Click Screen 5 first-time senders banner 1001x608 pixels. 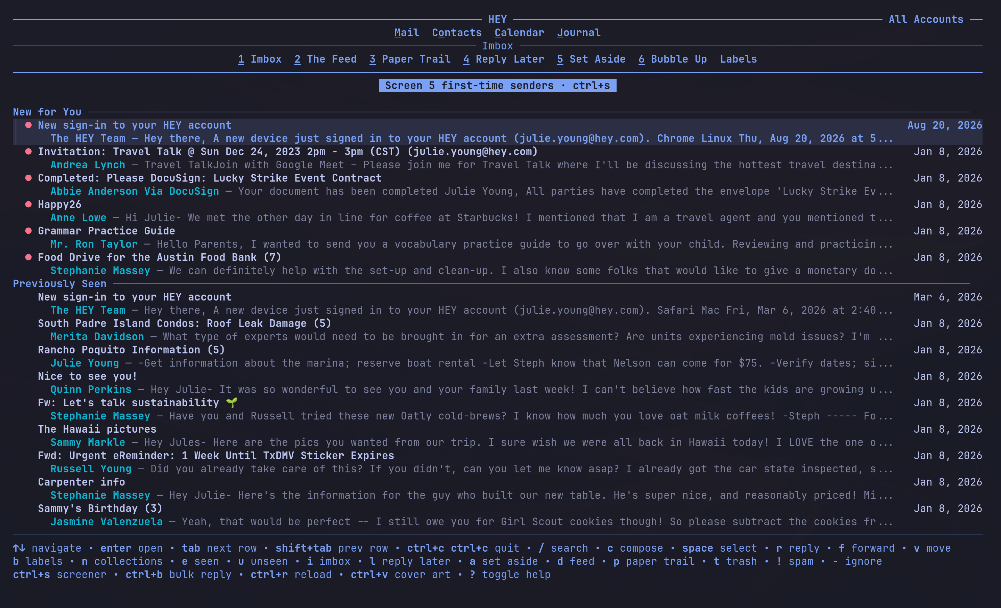tap(497, 85)
